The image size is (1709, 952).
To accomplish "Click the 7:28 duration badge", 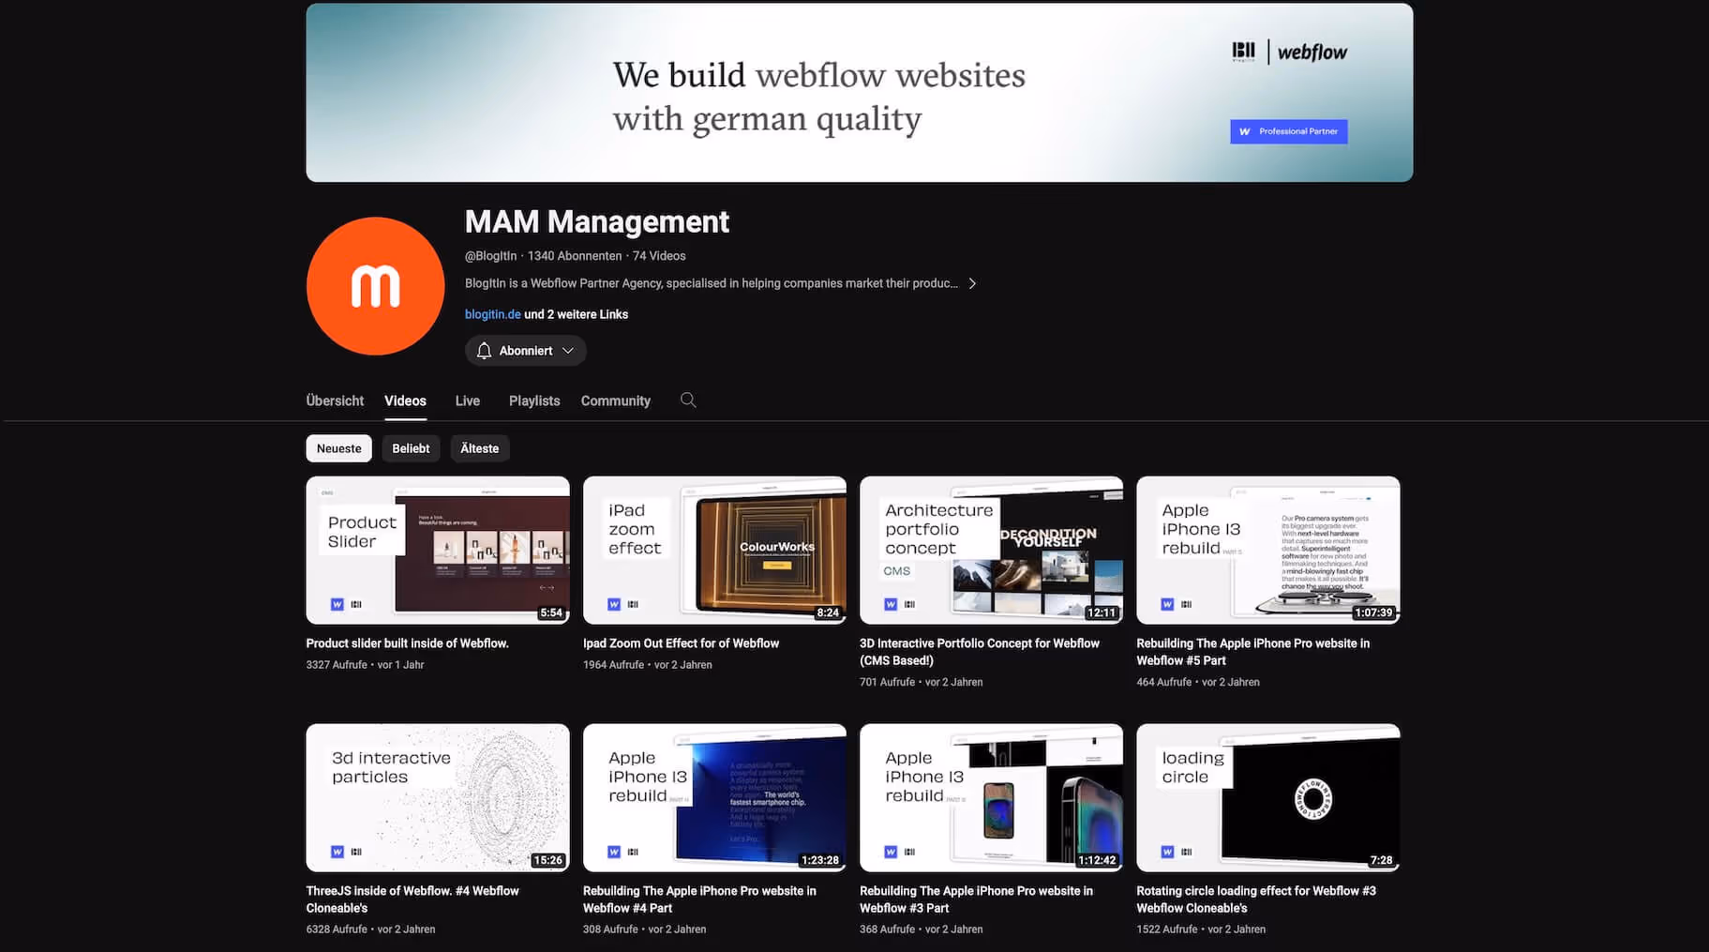I will 1381,860.
